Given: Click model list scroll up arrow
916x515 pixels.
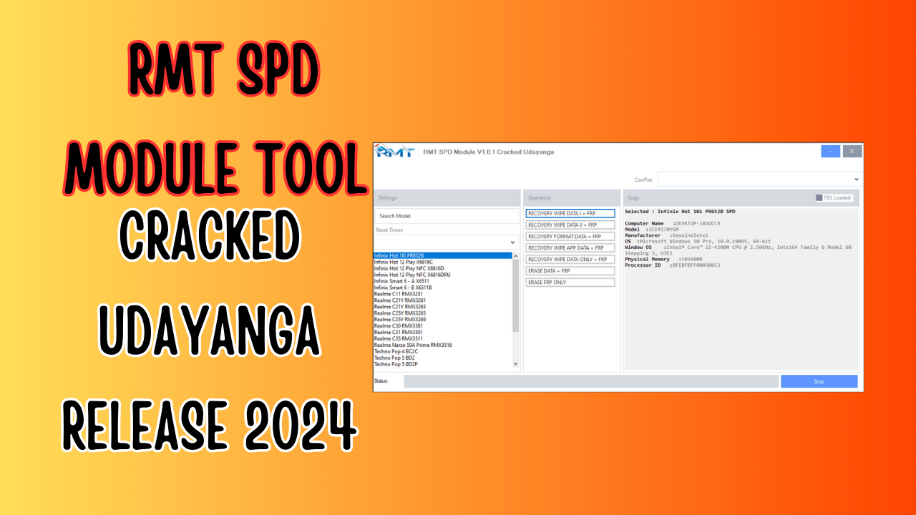Looking at the screenshot, I should pyautogui.click(x=516, y=255).
